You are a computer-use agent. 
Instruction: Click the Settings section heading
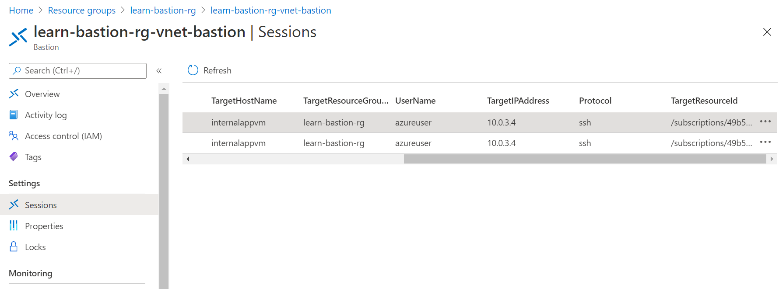pyautogui.click(x=25, y=183)
